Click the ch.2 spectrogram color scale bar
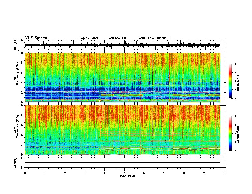Screen dimensions: 252x194 tap(230, 133)
